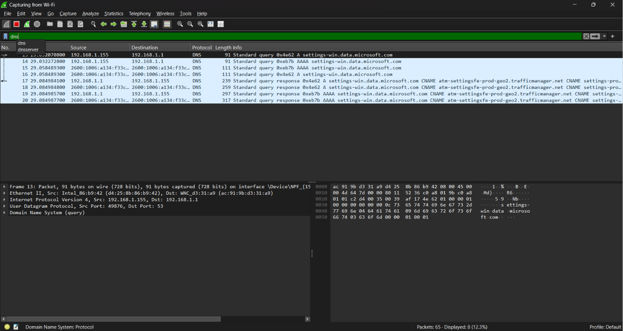Click inside the dns display filter field
This screenshot has width=623, height=331.
coord(295,37)
